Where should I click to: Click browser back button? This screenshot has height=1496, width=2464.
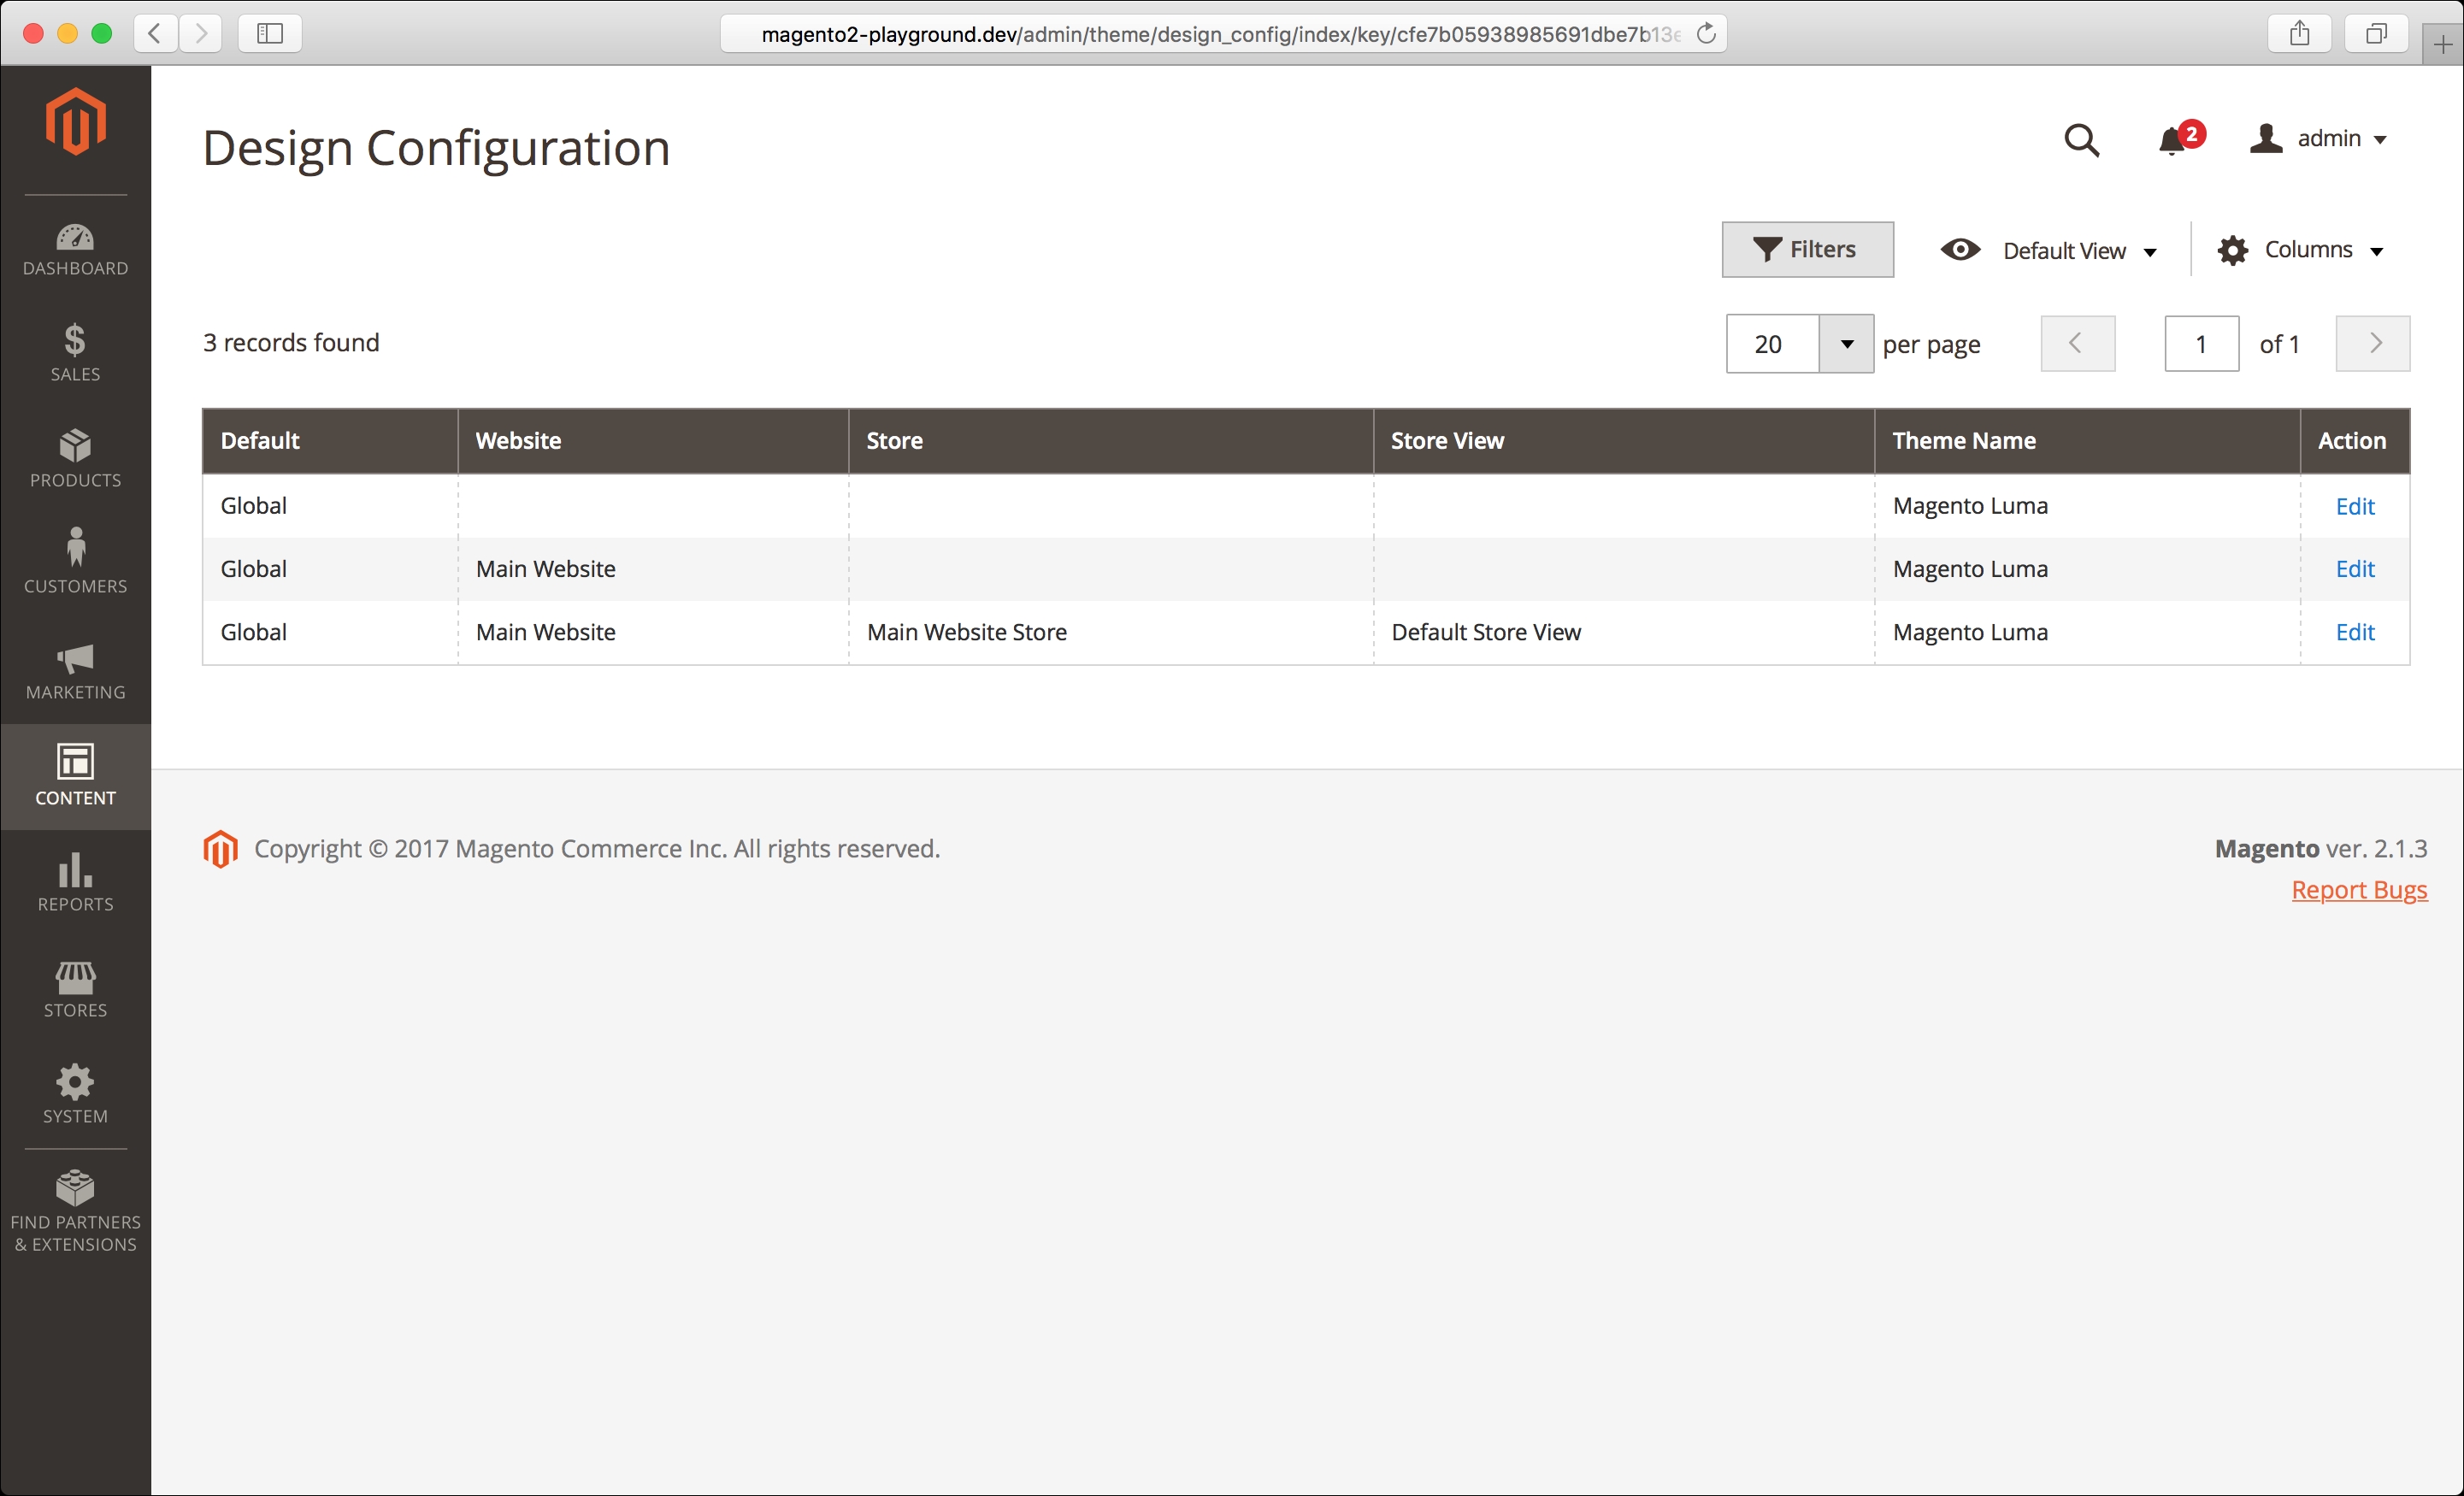[155, 33]
